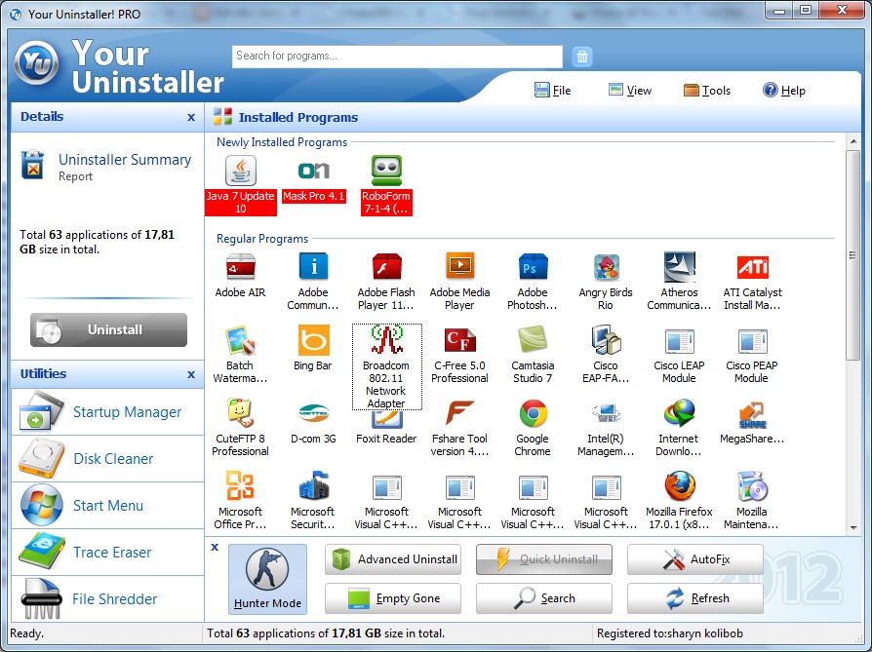Viewport: 872px width, 652px height.
Task: Close the Details panel
Action: pos(191,117)
